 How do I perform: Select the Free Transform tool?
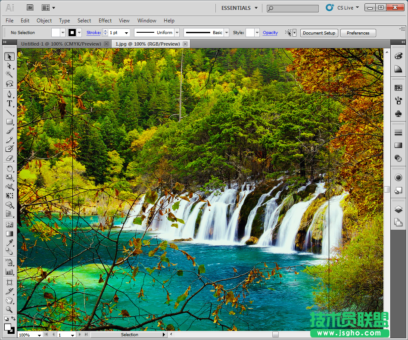9,196
